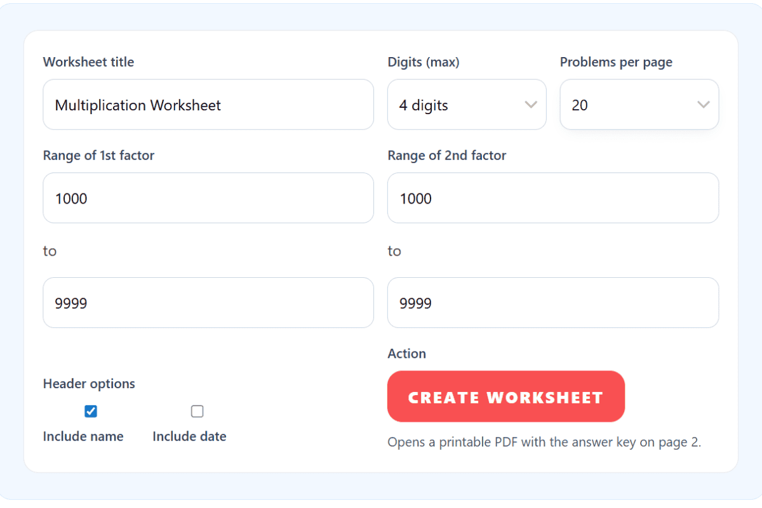Image resolution: width=762 pixels, height=508 pixels.
Task: Click the Problems per page chevron arrow
Action: pos(703,105)
